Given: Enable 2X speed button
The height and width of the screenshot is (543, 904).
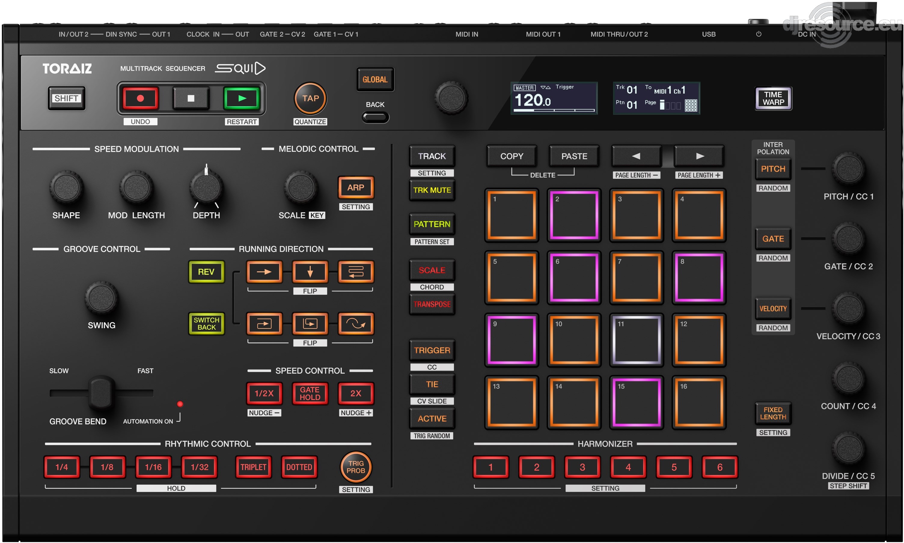Looking at the screenshot, I should point(356,393).
